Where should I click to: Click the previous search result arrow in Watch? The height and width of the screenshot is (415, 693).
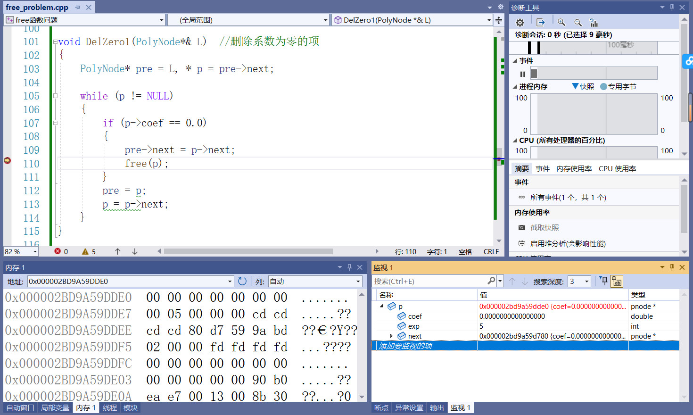(x=512, y=281)
